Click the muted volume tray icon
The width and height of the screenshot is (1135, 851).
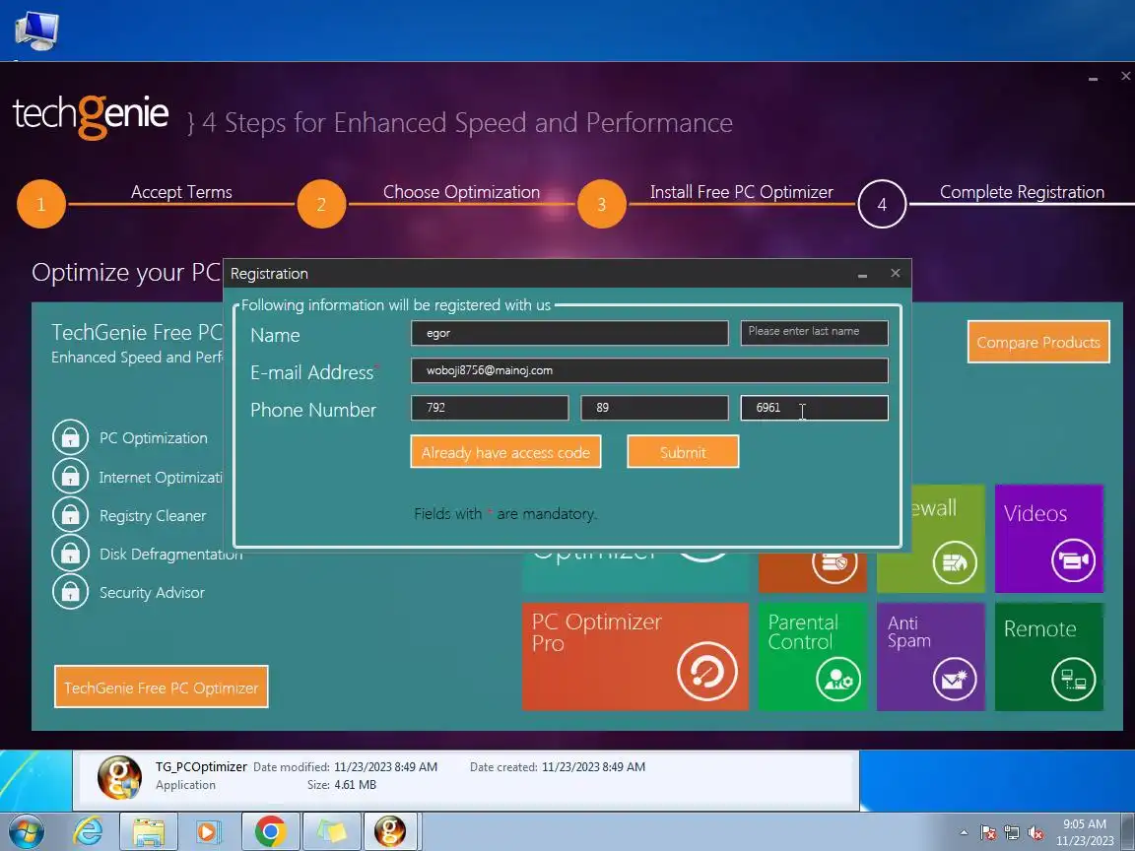(1035, 833)
